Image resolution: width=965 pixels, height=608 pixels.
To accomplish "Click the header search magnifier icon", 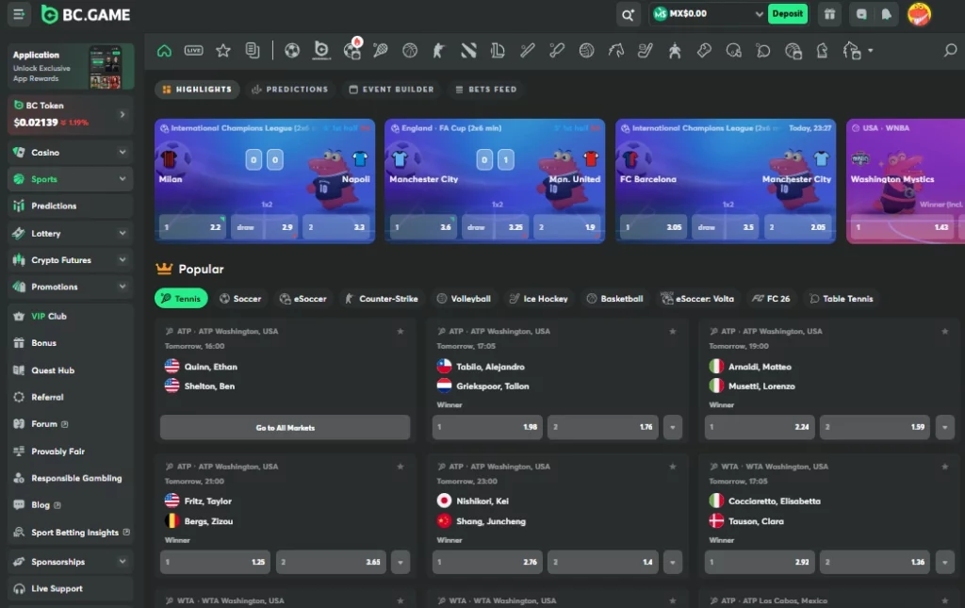I will coord(627,15).
